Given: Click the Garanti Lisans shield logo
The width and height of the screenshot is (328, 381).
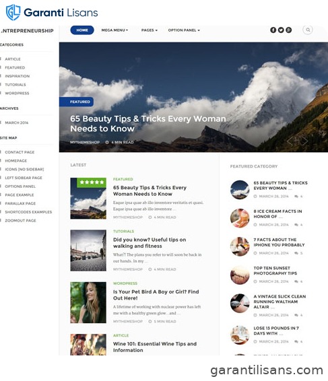Looking at the screenshot, I should coord(13,12).
